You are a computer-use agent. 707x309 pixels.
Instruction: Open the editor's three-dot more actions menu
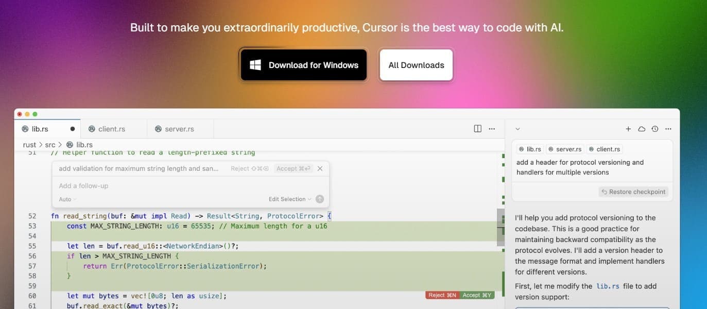coord(492,129)
